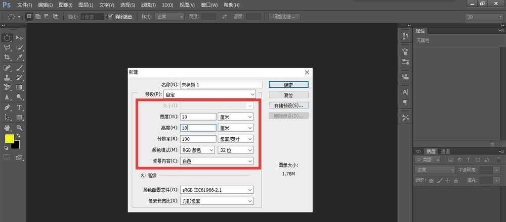
Task: Open the 背景内容 background contents dropdown
Action: pos(216,161)
